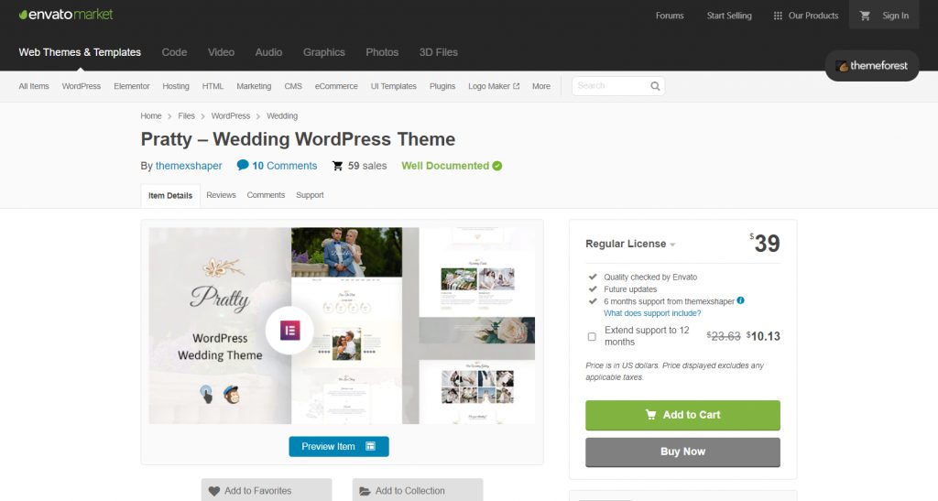The width and height of the screenshot is (938, 501).
Task: Switch to the Reviews tab
Action: [221, 195]
